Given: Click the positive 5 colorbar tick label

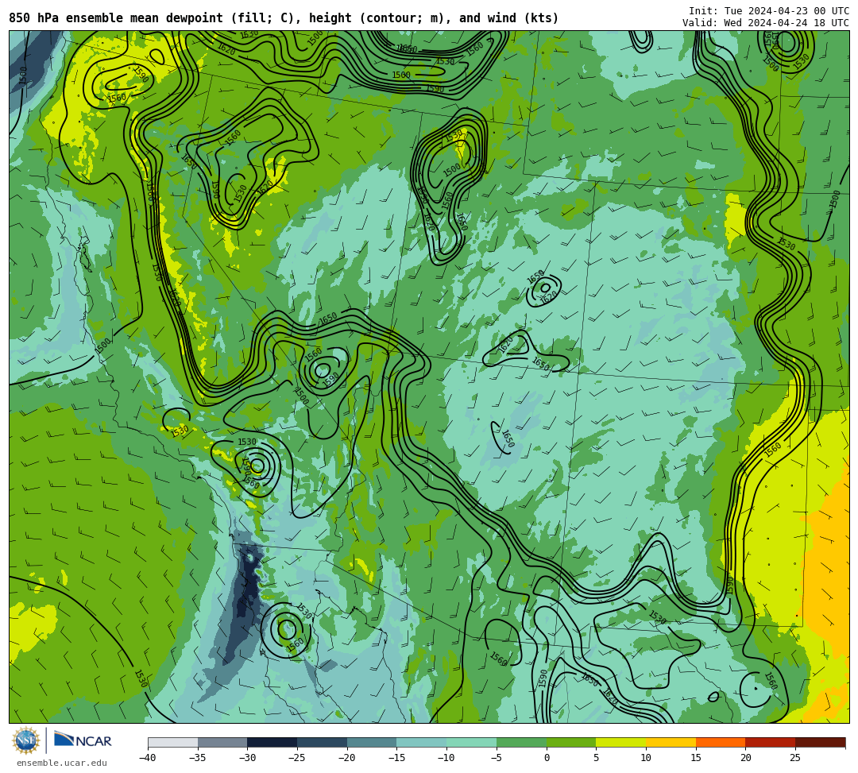Looking at the screenshot, I should pyautogui.click(x=596, y=758).
